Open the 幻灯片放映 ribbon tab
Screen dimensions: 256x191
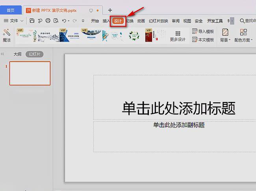tap(158, 21)
